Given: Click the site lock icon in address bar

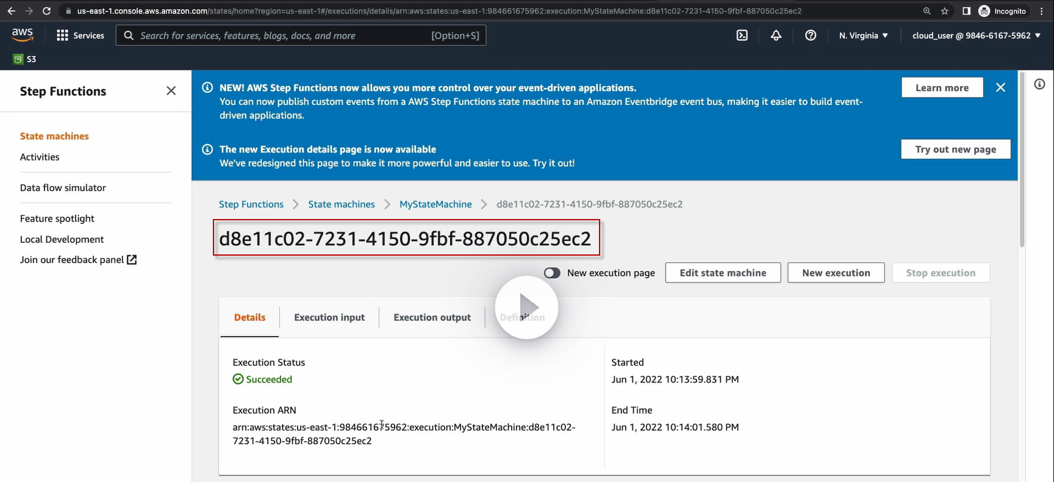Looking at the screenshot, I should pyautogui.click(x=68, y=11).
